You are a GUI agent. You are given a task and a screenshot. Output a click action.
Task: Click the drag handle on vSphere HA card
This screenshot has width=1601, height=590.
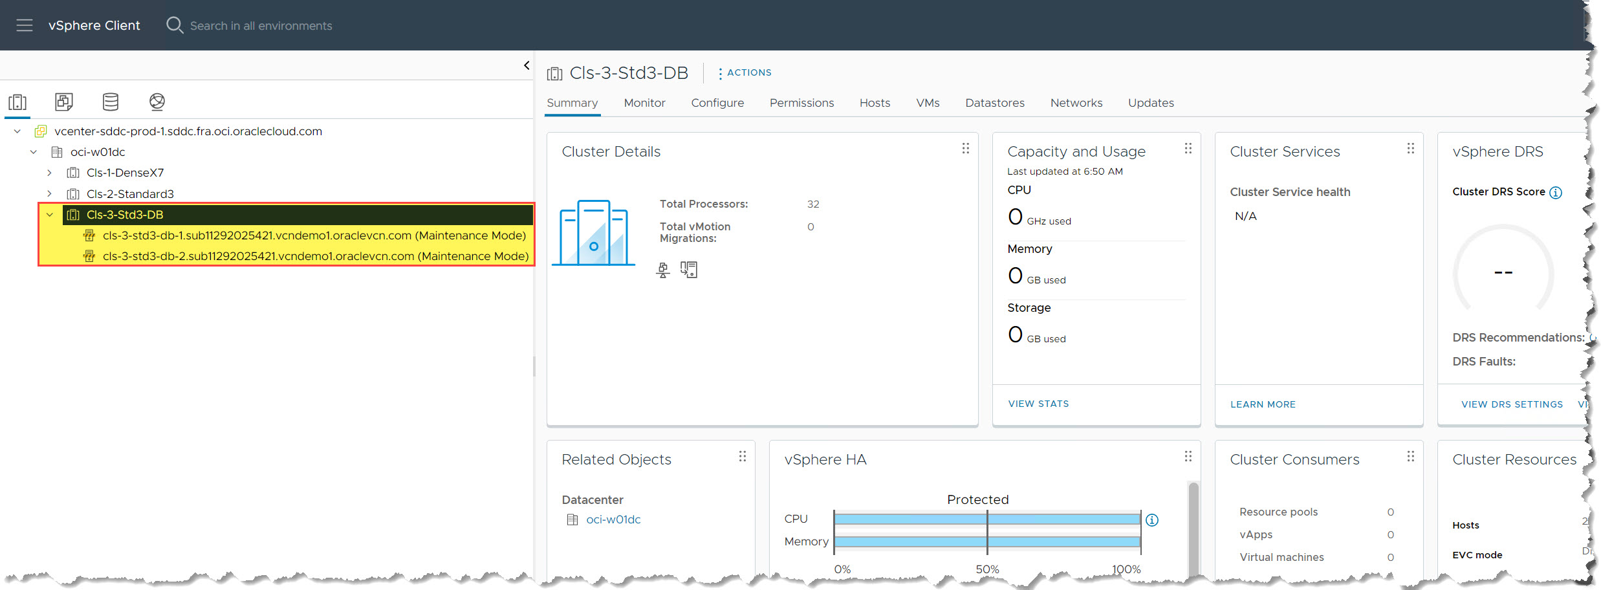click(1188, 456)
